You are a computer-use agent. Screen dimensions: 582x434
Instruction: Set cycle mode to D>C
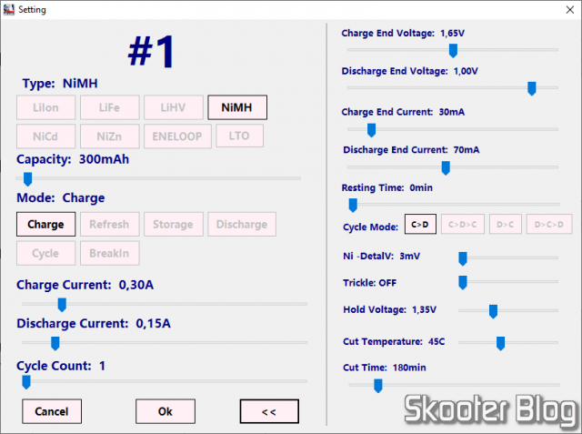tap(506, 224)
